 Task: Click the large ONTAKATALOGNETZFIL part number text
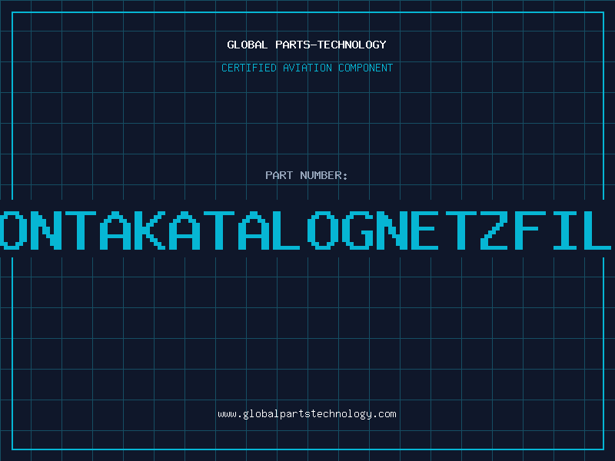306,230
